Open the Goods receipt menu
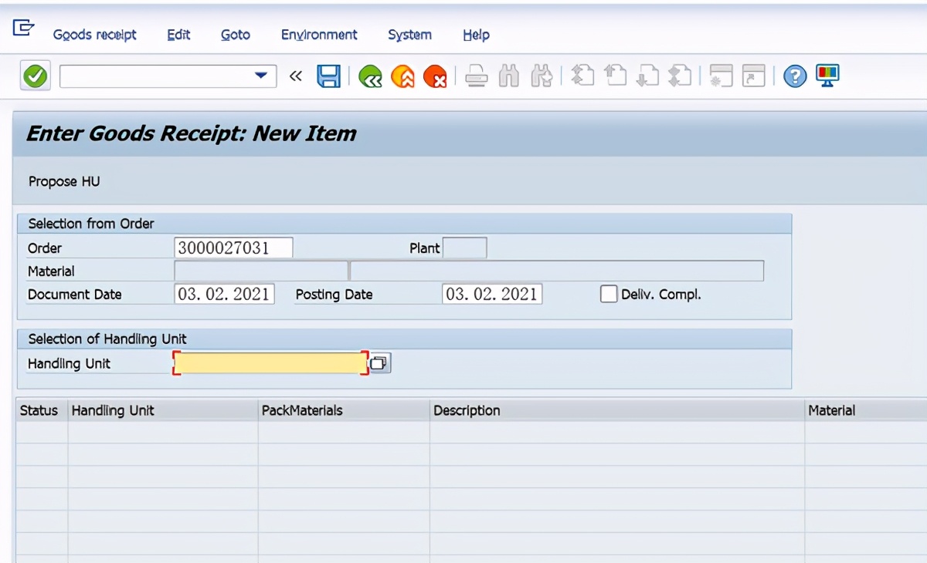Screen dimensions: 927x563 (94, 35)
